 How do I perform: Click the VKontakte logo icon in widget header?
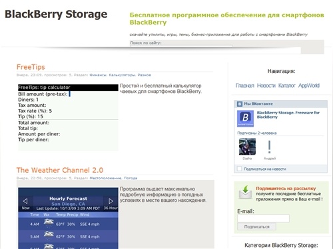pos(240,104)
